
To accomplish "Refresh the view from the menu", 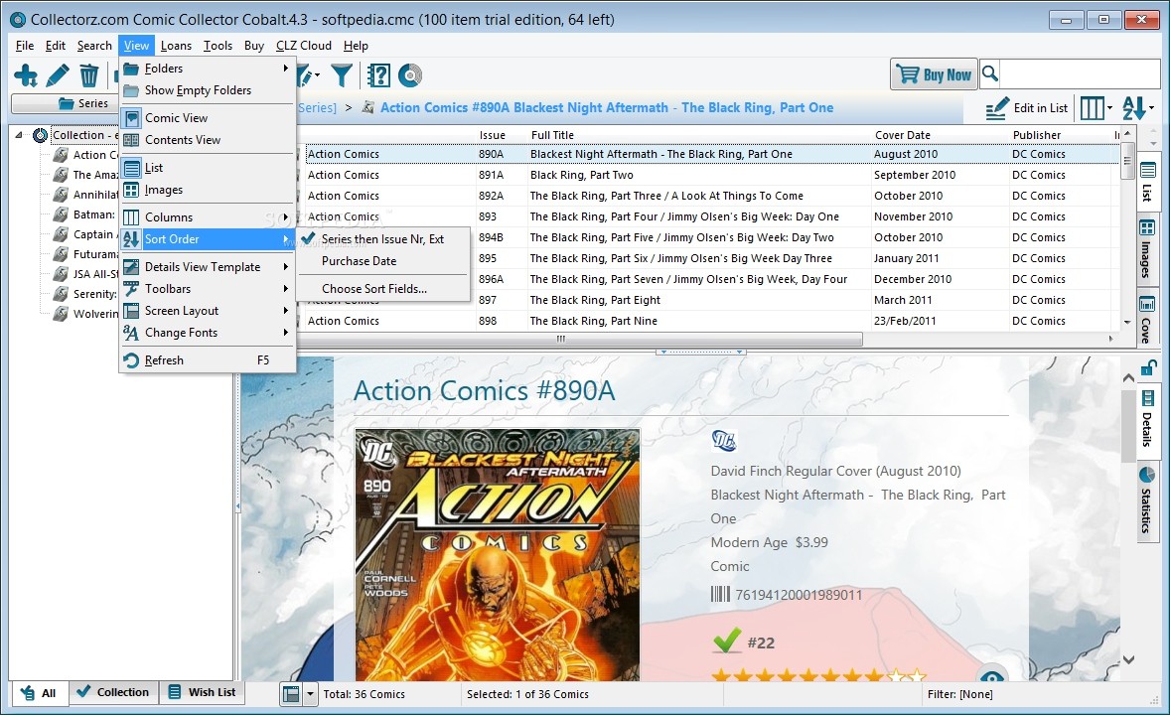I will 208,360.
